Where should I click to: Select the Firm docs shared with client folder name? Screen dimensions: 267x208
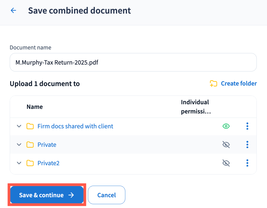pos(75,126)
